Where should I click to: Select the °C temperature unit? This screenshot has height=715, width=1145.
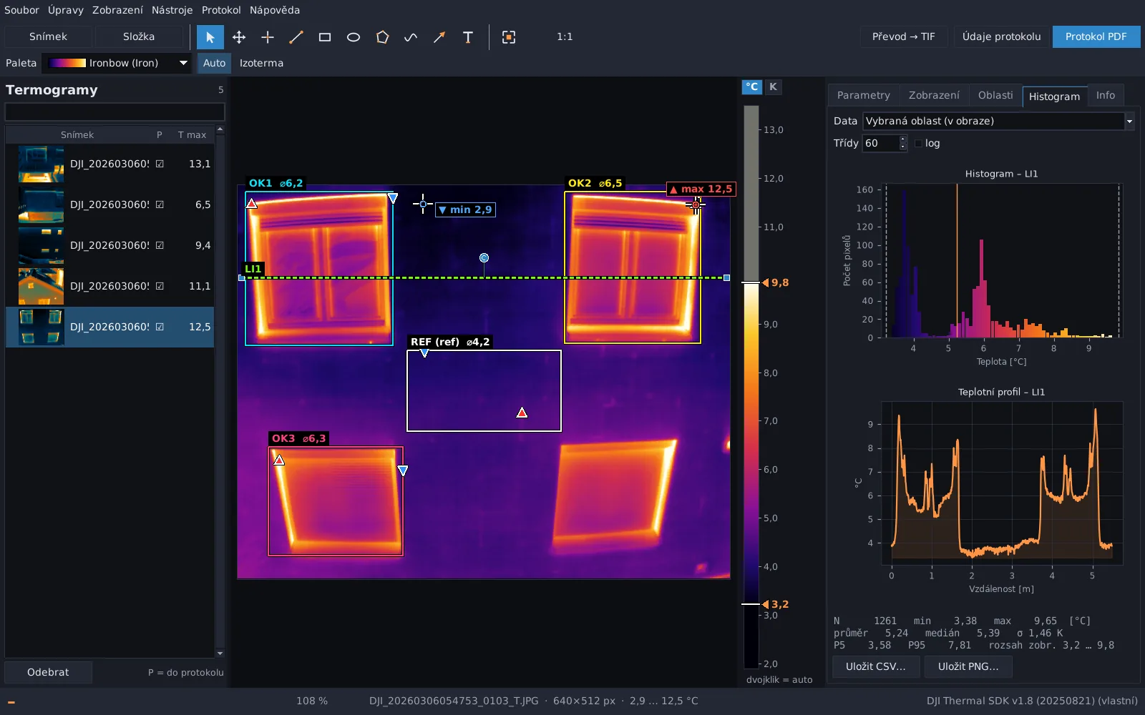pos(751,87)
